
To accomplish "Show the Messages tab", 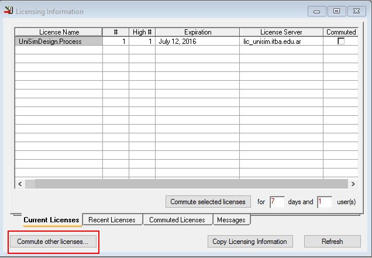I will (230, 220).
